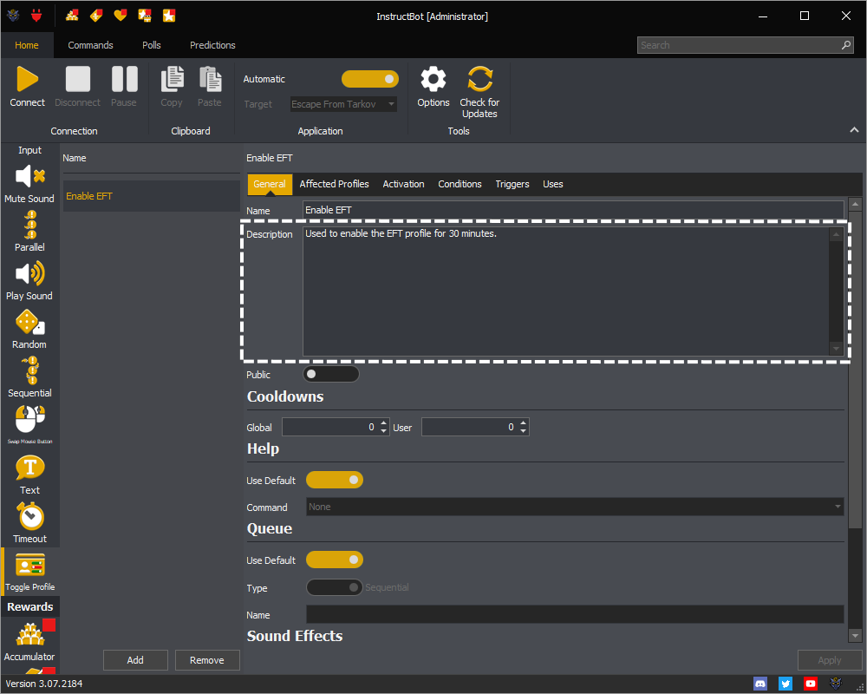Open the Options gear icon

tap(433, 80)
